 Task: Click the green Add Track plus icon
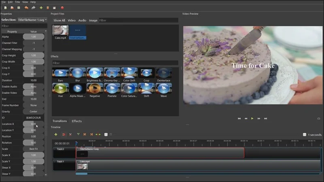click(x=56, y=135)
